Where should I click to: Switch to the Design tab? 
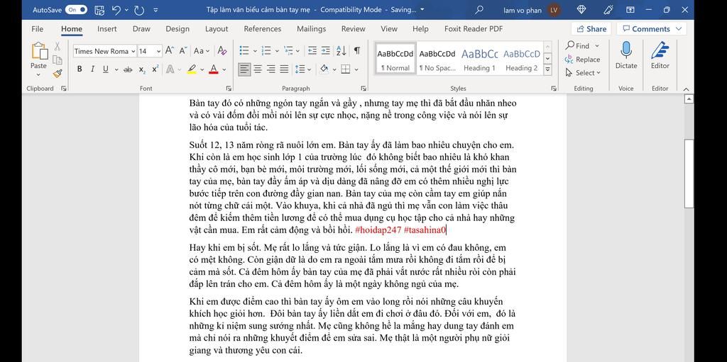[x=177, y=29]
